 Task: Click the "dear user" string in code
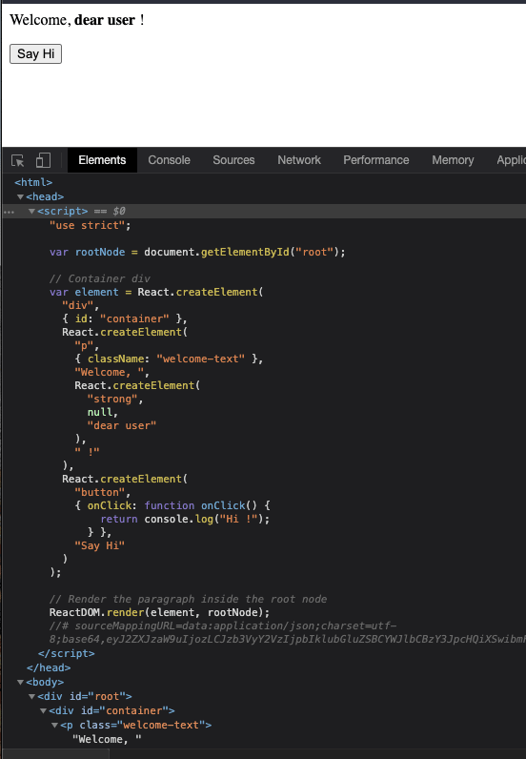pos(121,426)
